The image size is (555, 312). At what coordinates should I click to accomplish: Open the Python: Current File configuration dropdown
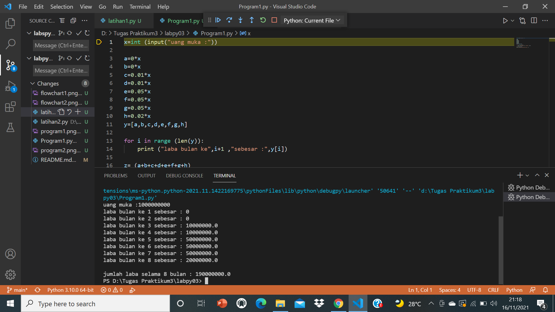pyautogui.click(x=312, y=20)
